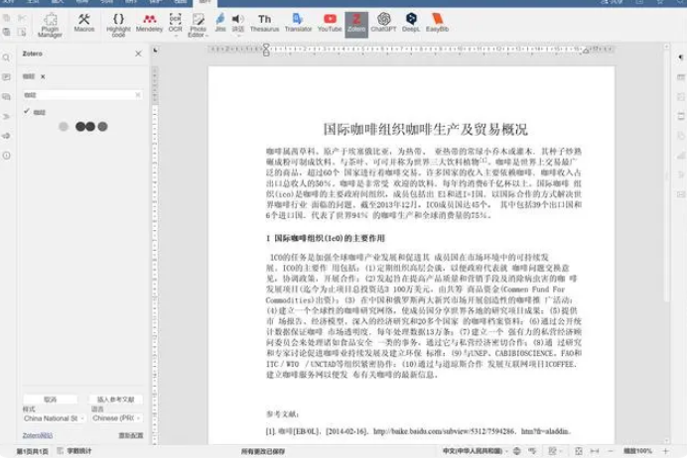
Task: Toggle nonprinting characters icon at top right
Action: pos(680,58)
